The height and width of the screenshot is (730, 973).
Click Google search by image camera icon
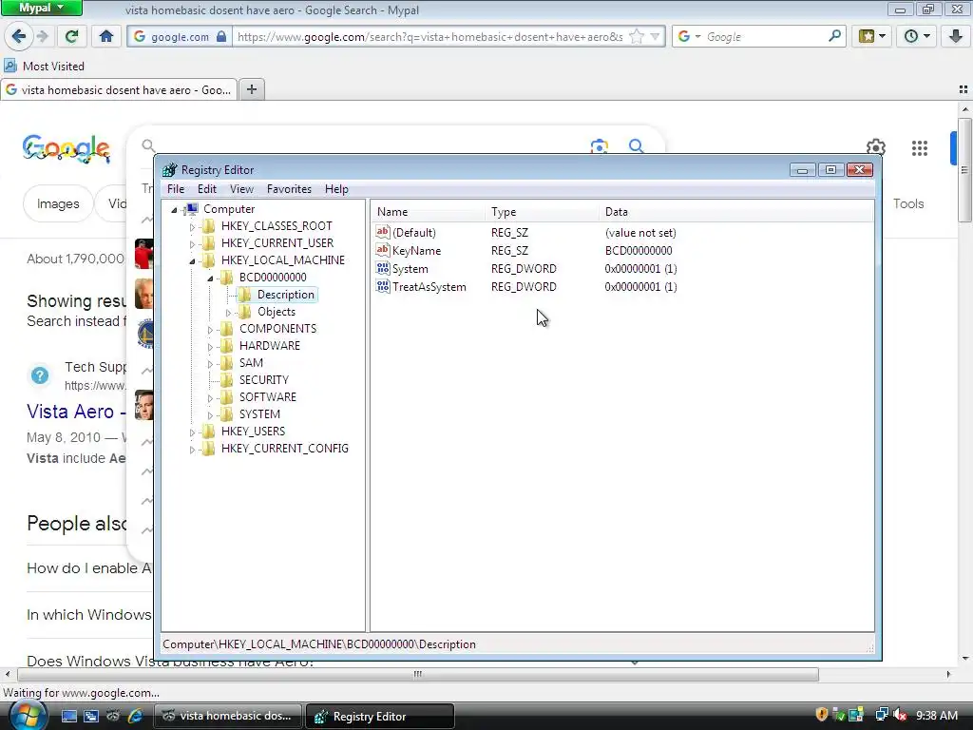coord(599,146)
